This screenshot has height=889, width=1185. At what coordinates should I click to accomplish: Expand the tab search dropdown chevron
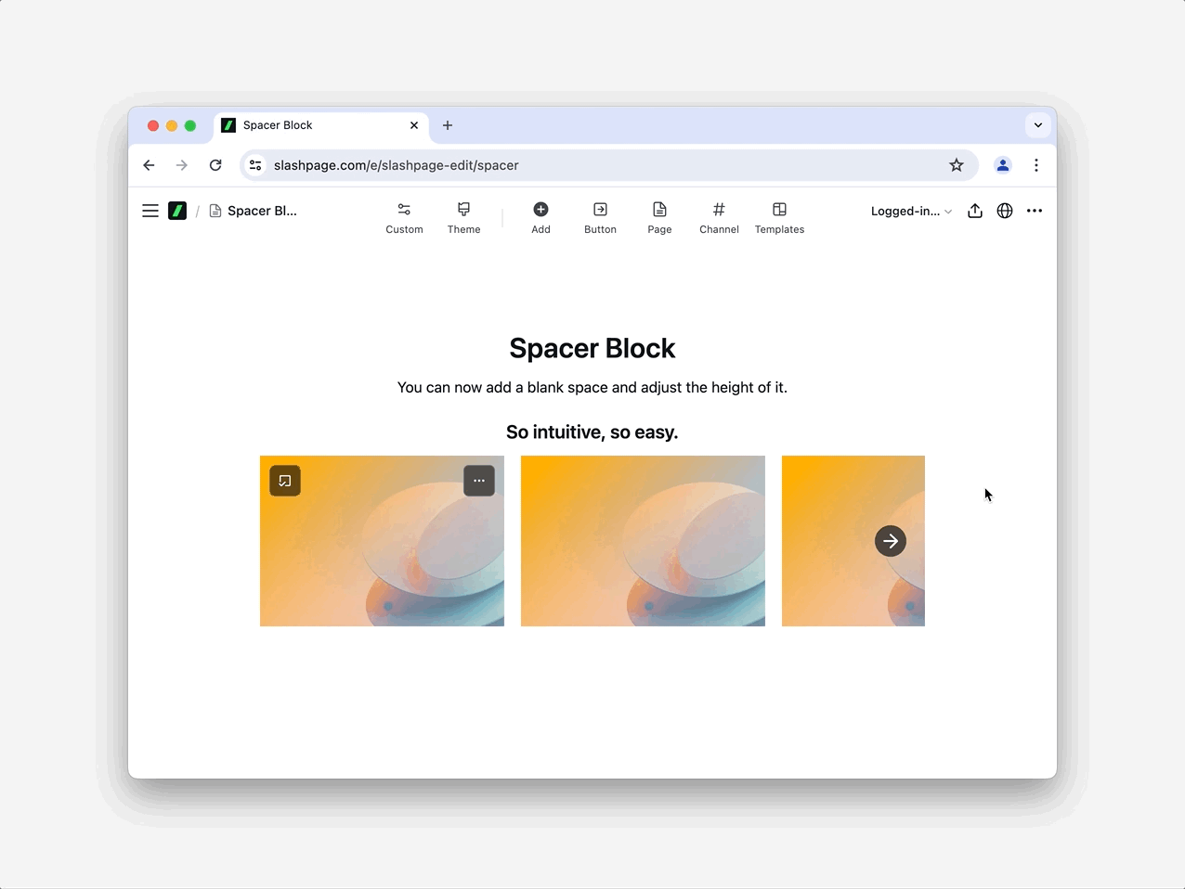1038,125
